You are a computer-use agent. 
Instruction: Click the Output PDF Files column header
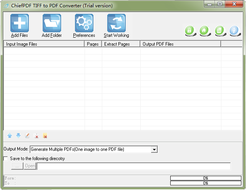point(180,44)
